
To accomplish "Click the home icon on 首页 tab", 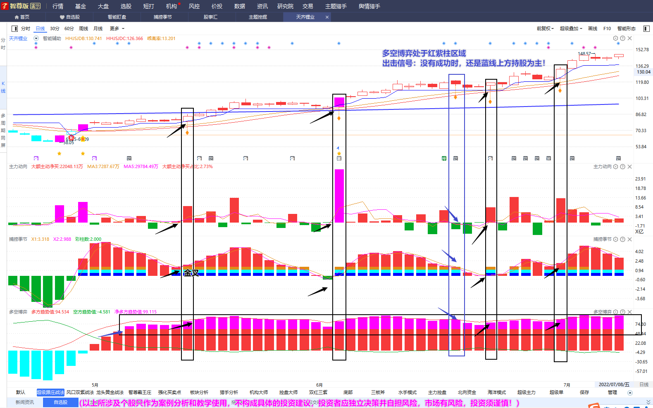I will pyautogui.click(x=17, y=17).
